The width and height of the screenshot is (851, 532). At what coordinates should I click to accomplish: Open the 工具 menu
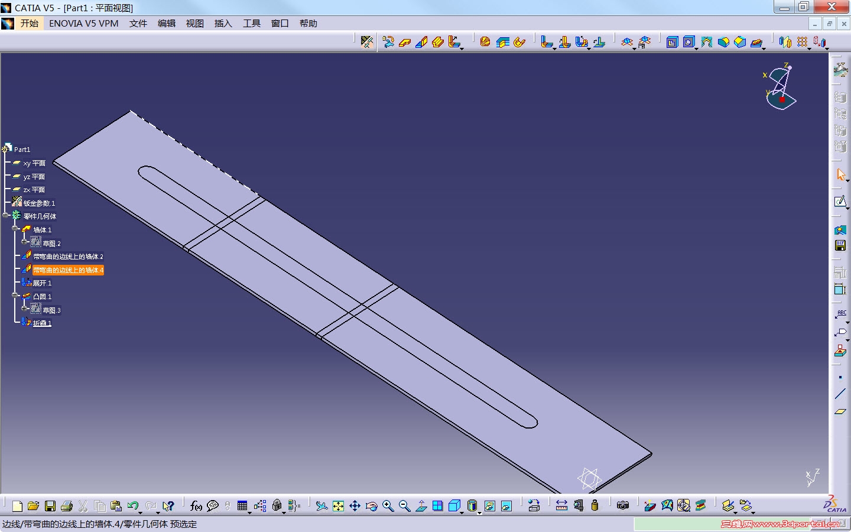tap(252, 24)
